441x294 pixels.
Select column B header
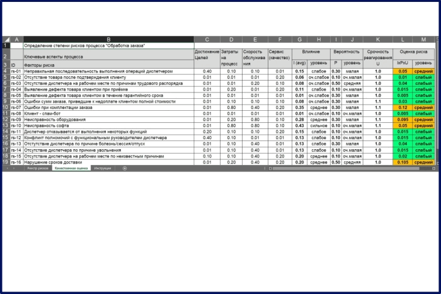point(108,40)
